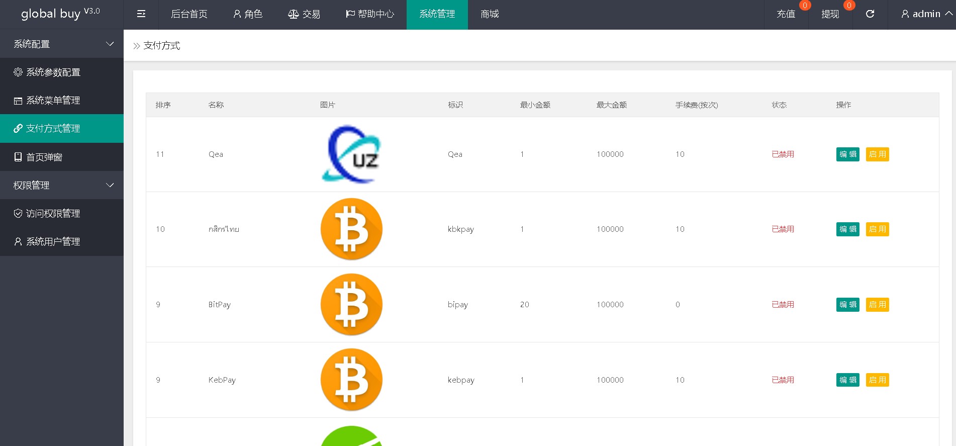Open 系统菜单管理 in sidebar

pyautogui.click(x=53, y=101)
